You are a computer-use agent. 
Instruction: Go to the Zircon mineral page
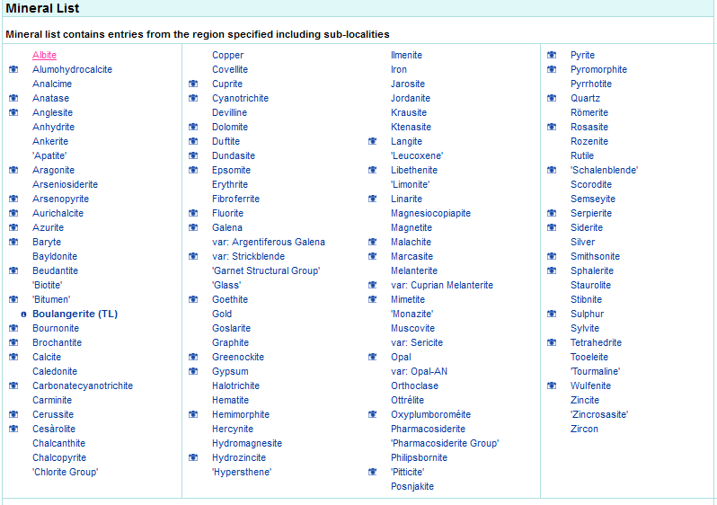click(x=584, y=430)
